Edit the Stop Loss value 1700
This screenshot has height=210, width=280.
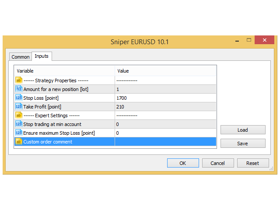tap(165, 98)
